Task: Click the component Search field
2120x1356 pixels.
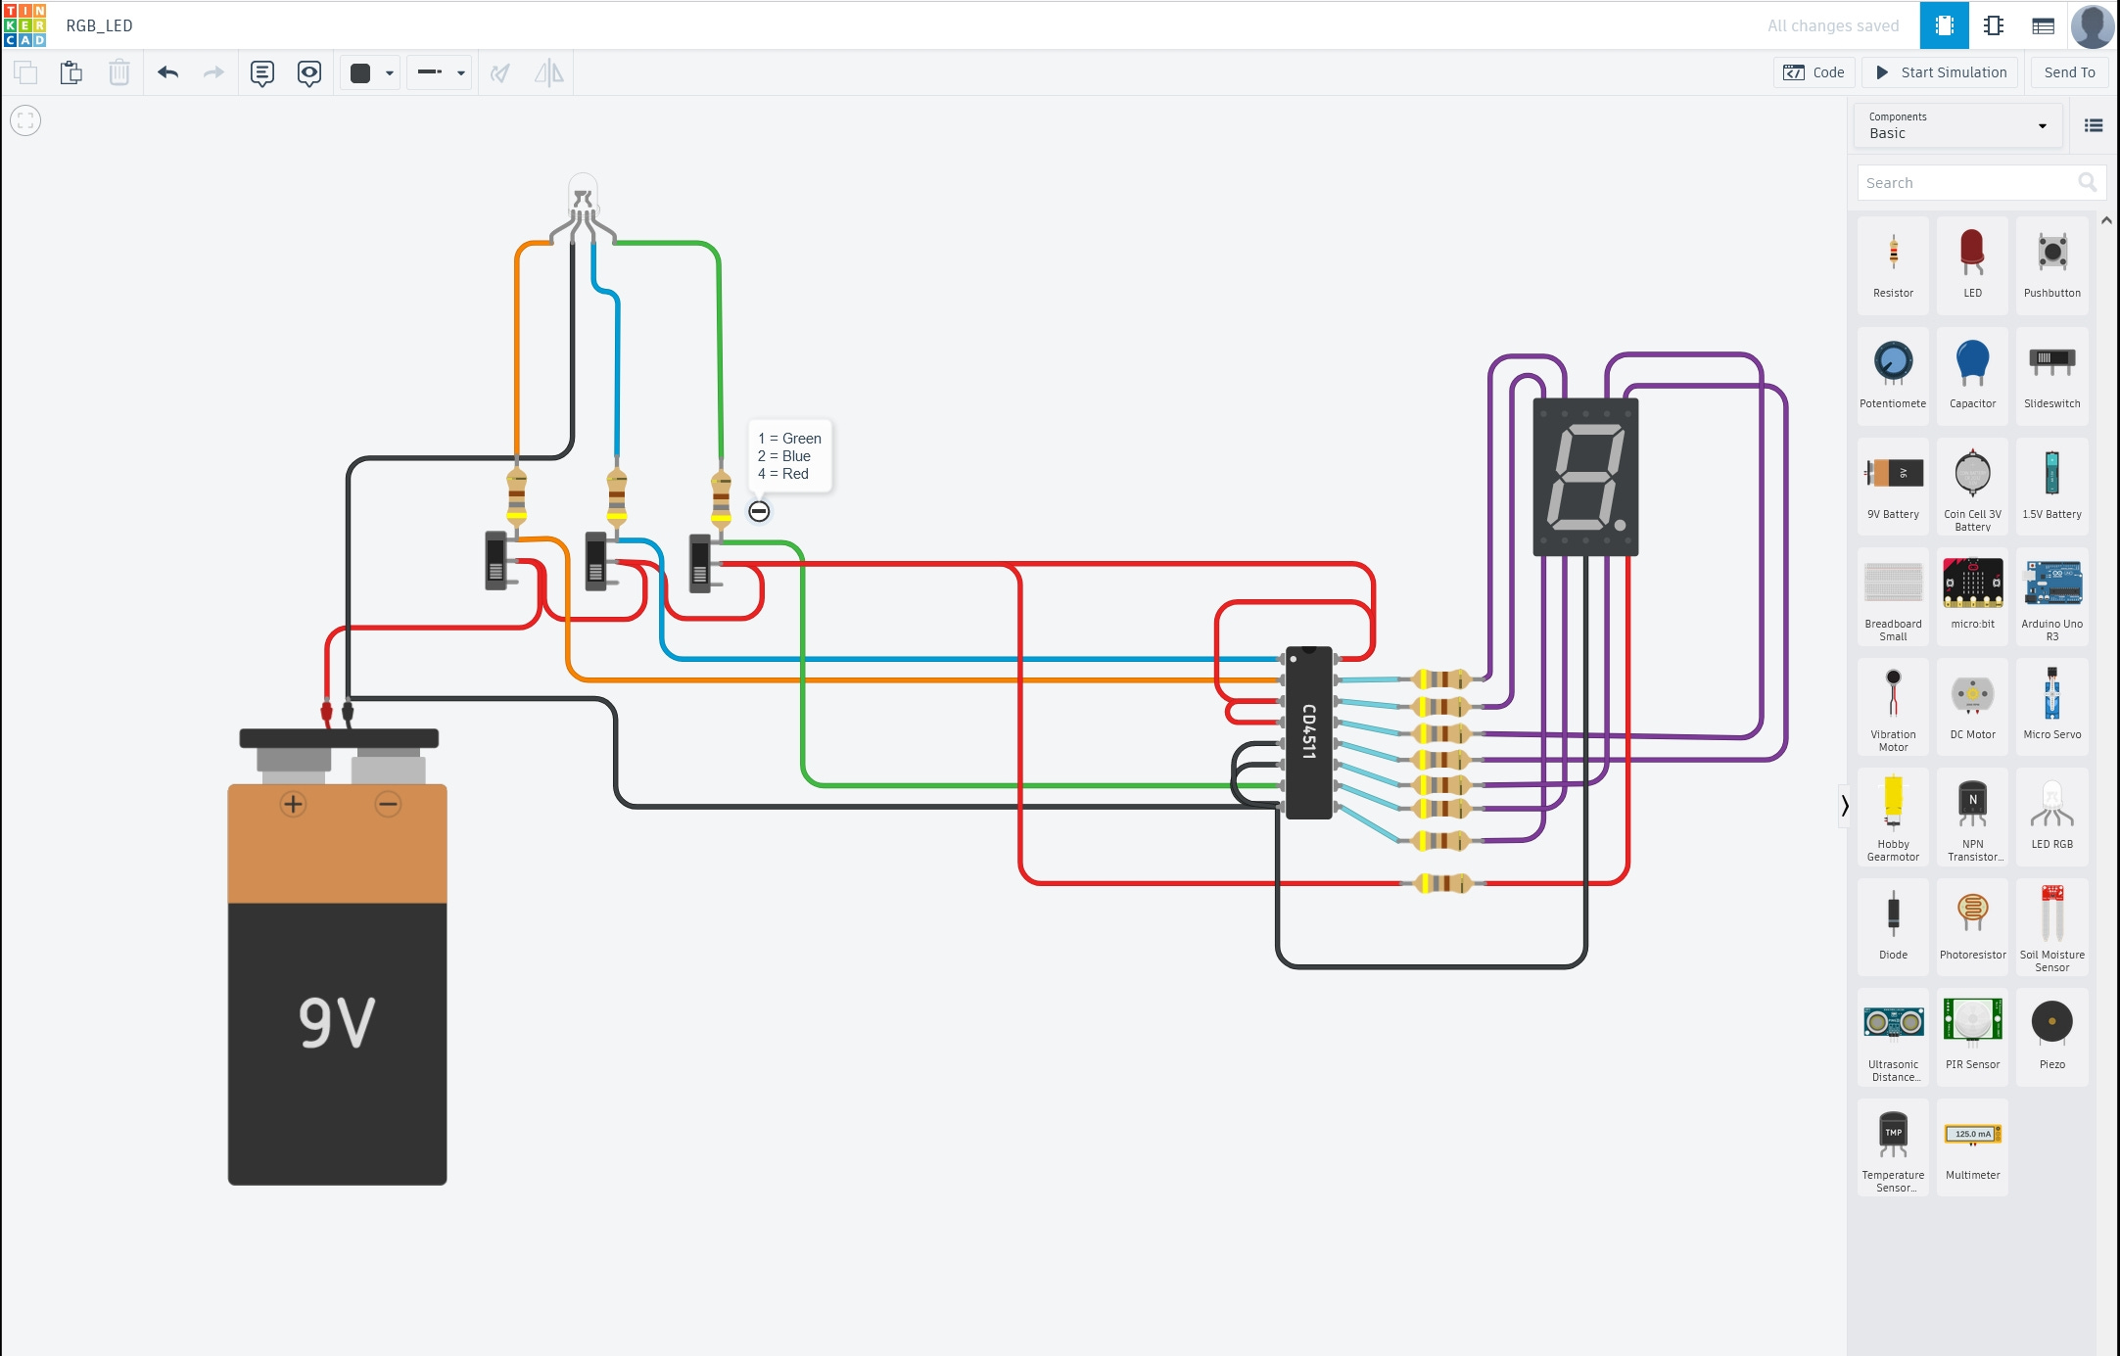Action: coord(1968,183)
